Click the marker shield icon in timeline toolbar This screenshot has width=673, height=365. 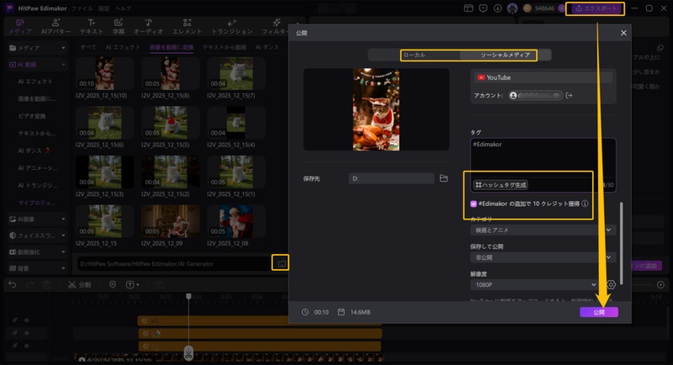pos(113,285)
